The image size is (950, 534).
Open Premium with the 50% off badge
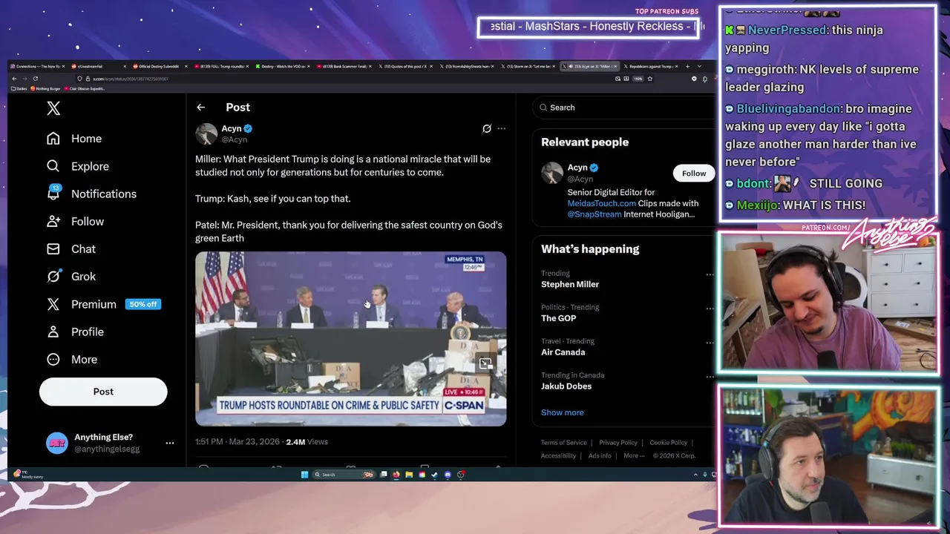coord(103,304)
